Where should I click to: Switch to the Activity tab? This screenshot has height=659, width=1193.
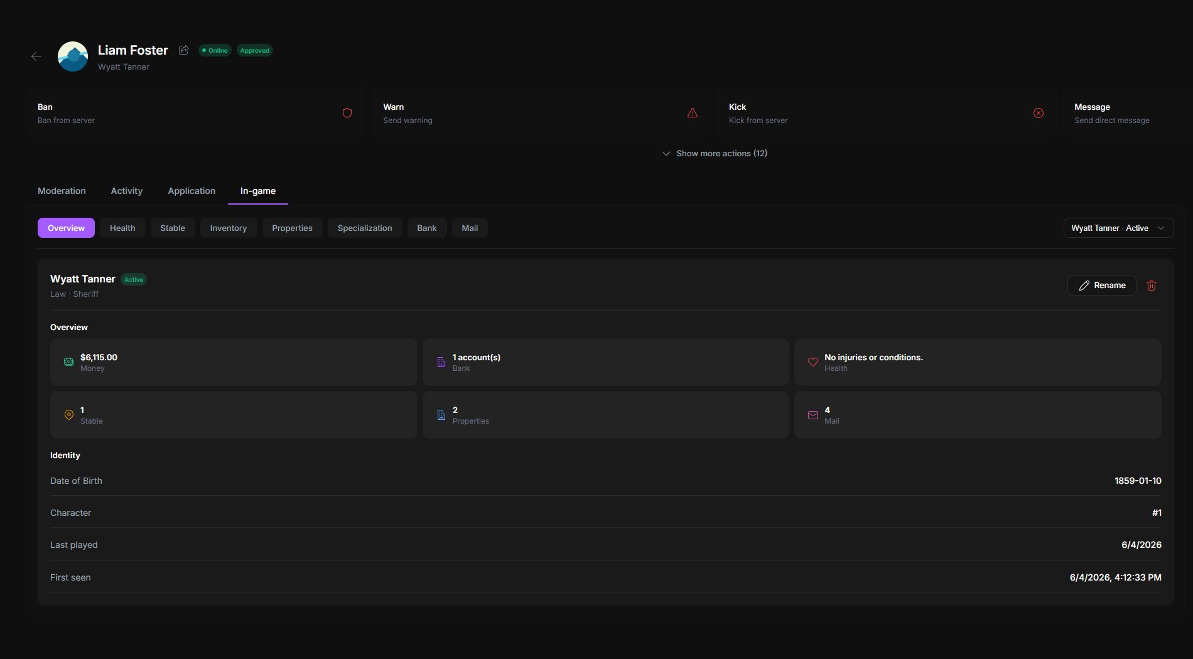click(127, 191)
